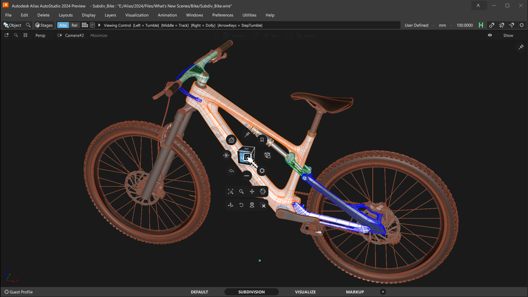This screenshot has height=297, width=528.
Task: Enable Abs coordinate mode
Action: coord(63,25)
